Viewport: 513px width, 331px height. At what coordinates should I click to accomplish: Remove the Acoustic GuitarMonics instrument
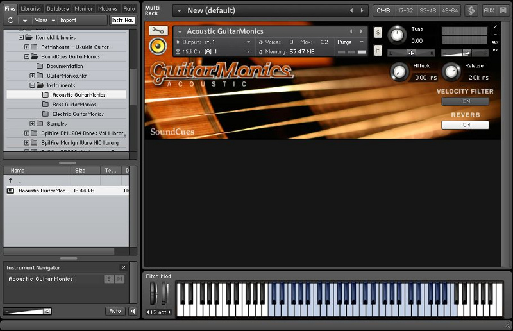(495, 26)
